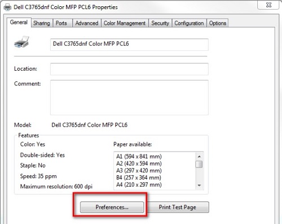The height and width of the screenshot is (224, 282).
Task: Click the Print Test Page button
Action: (178, 207)
